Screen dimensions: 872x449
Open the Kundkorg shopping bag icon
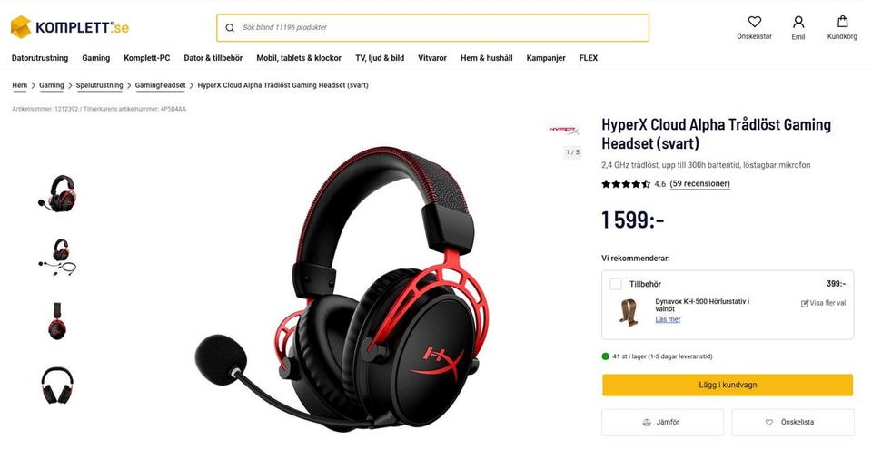(842, 22)
